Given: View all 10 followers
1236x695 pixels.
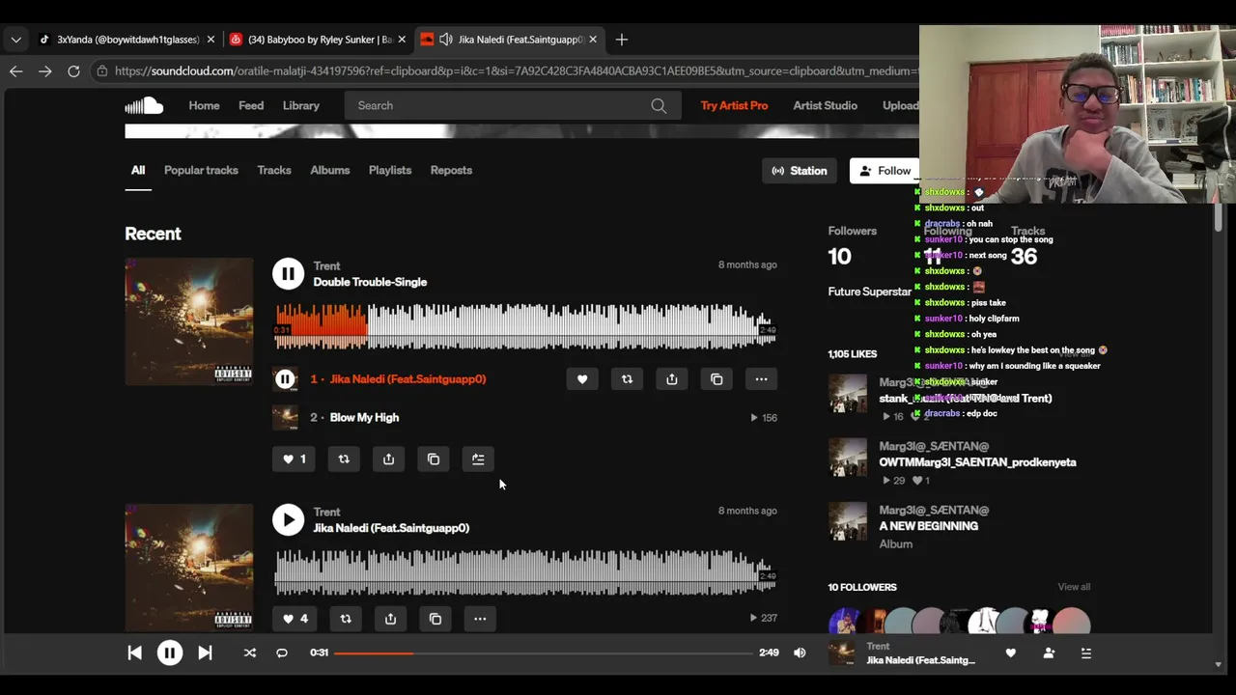Looking at the screenshot, I should coord(1074,587).
